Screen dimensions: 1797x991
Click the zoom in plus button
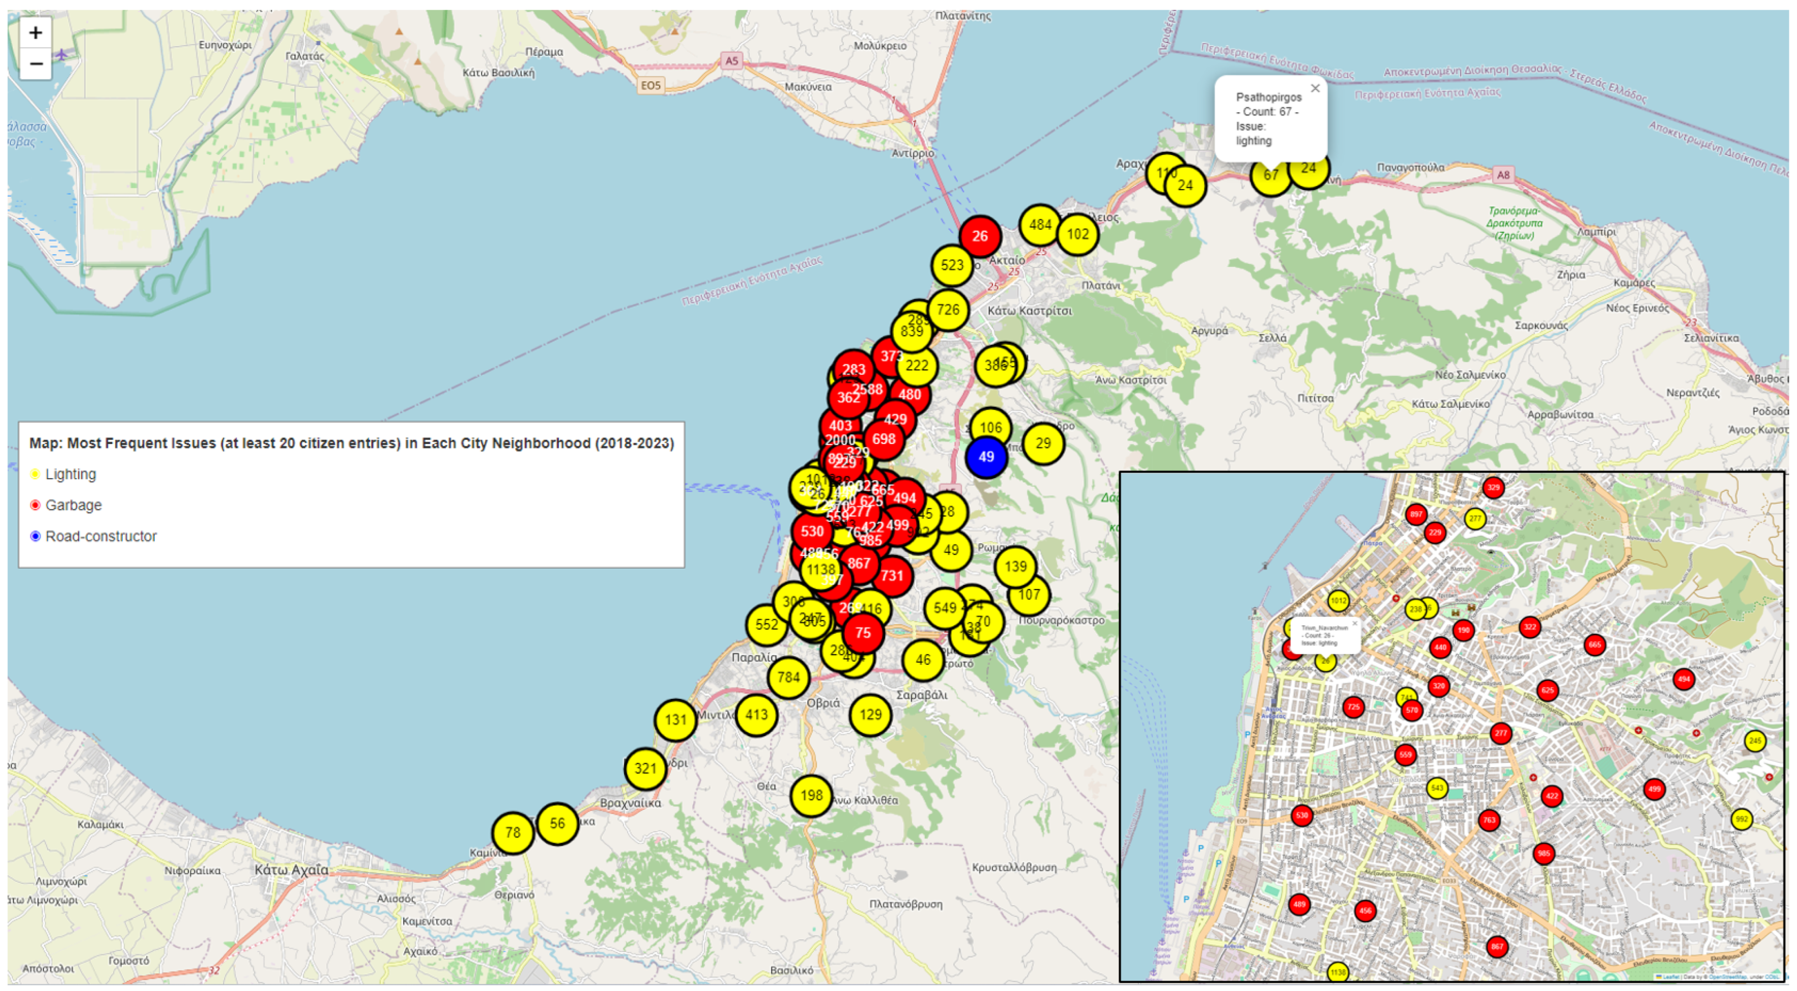coord(35,33)
